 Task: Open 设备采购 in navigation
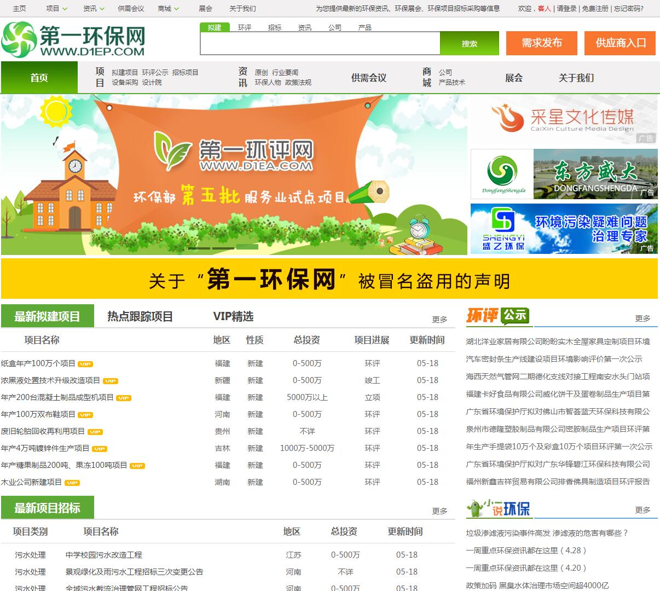click(x=125, y=83)
